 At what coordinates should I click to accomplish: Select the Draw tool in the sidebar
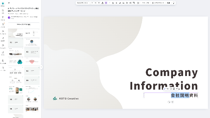click(x=3, y=39)
